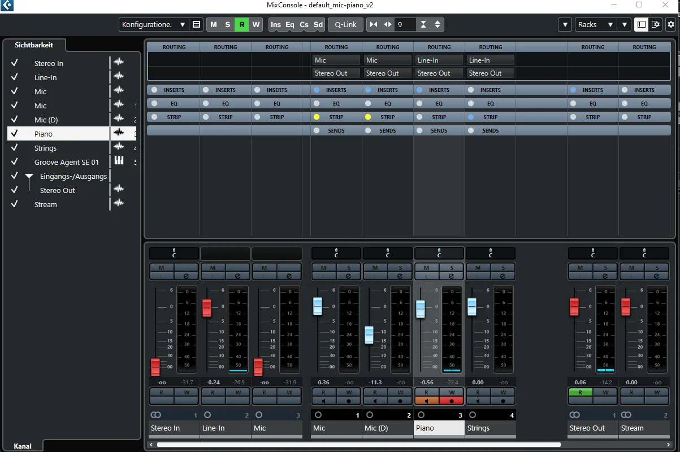Toggle the yellow STRIP bypass on Mic (D) channel
680x452 pixels.
(x=368, y=117)
